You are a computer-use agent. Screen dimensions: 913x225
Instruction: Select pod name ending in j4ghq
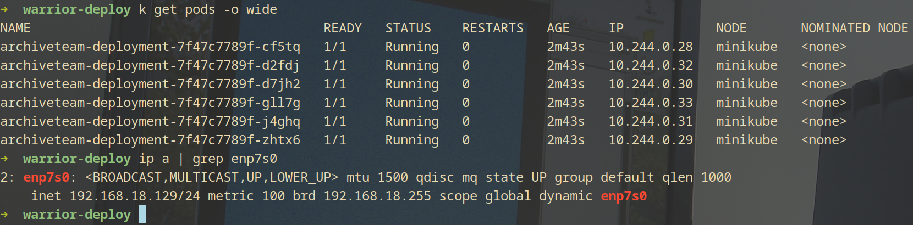tap(150, 121)
